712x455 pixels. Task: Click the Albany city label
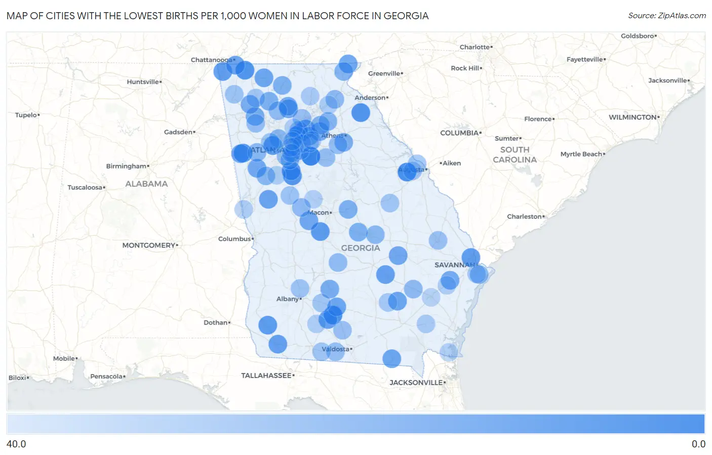coord(288,299)
